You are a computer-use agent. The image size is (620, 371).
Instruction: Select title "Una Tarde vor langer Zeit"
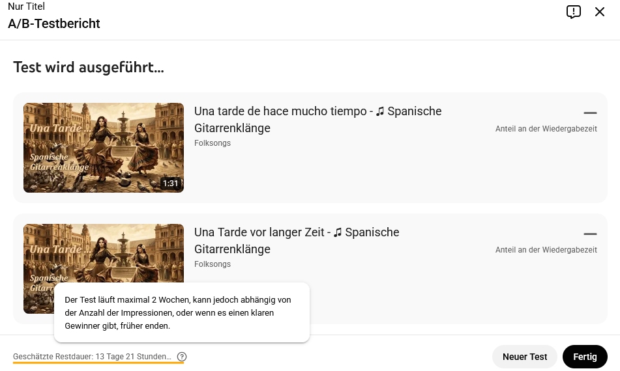(x=297, y=241)
